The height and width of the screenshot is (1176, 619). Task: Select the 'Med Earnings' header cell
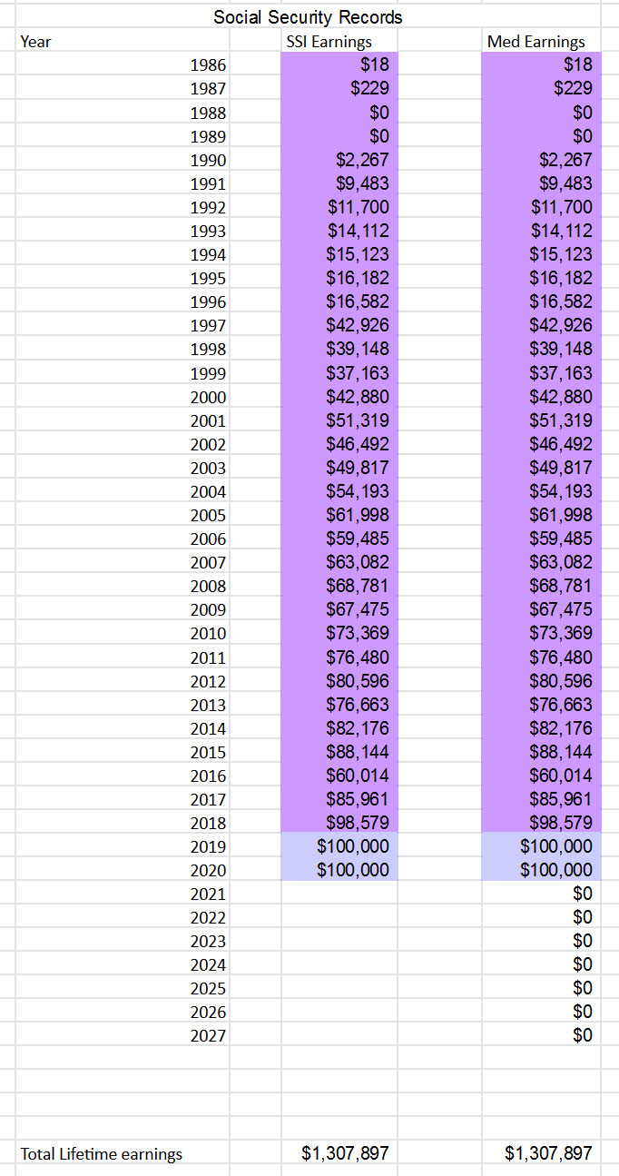535,42
